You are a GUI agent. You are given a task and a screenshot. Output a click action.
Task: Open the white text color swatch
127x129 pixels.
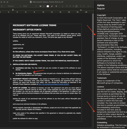[48, 6]
